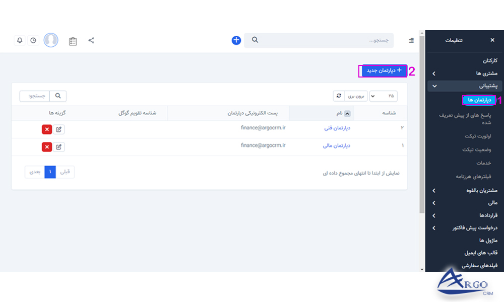Click the clipboard tasks icon

click(73, 40)
